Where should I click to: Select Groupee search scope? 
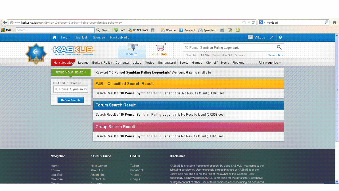point(240,55)
